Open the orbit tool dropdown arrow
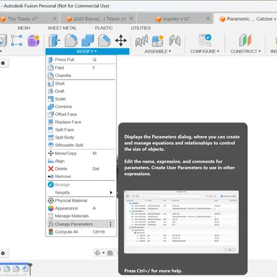Viewport: 277px width, 277px height. (x=103, y=253)
